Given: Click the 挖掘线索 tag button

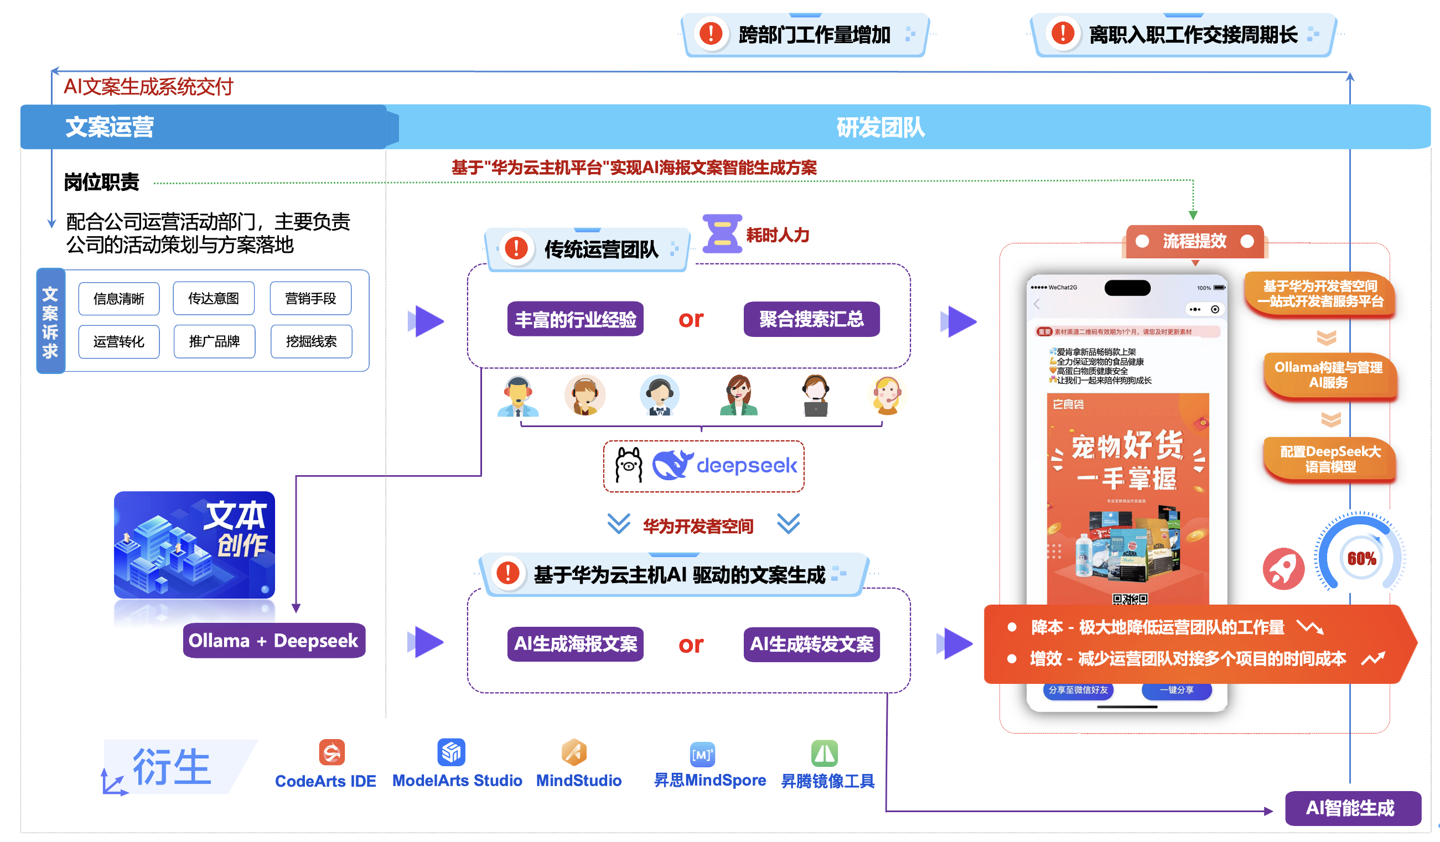Looking at the screenshot, I should coord(311,341).
